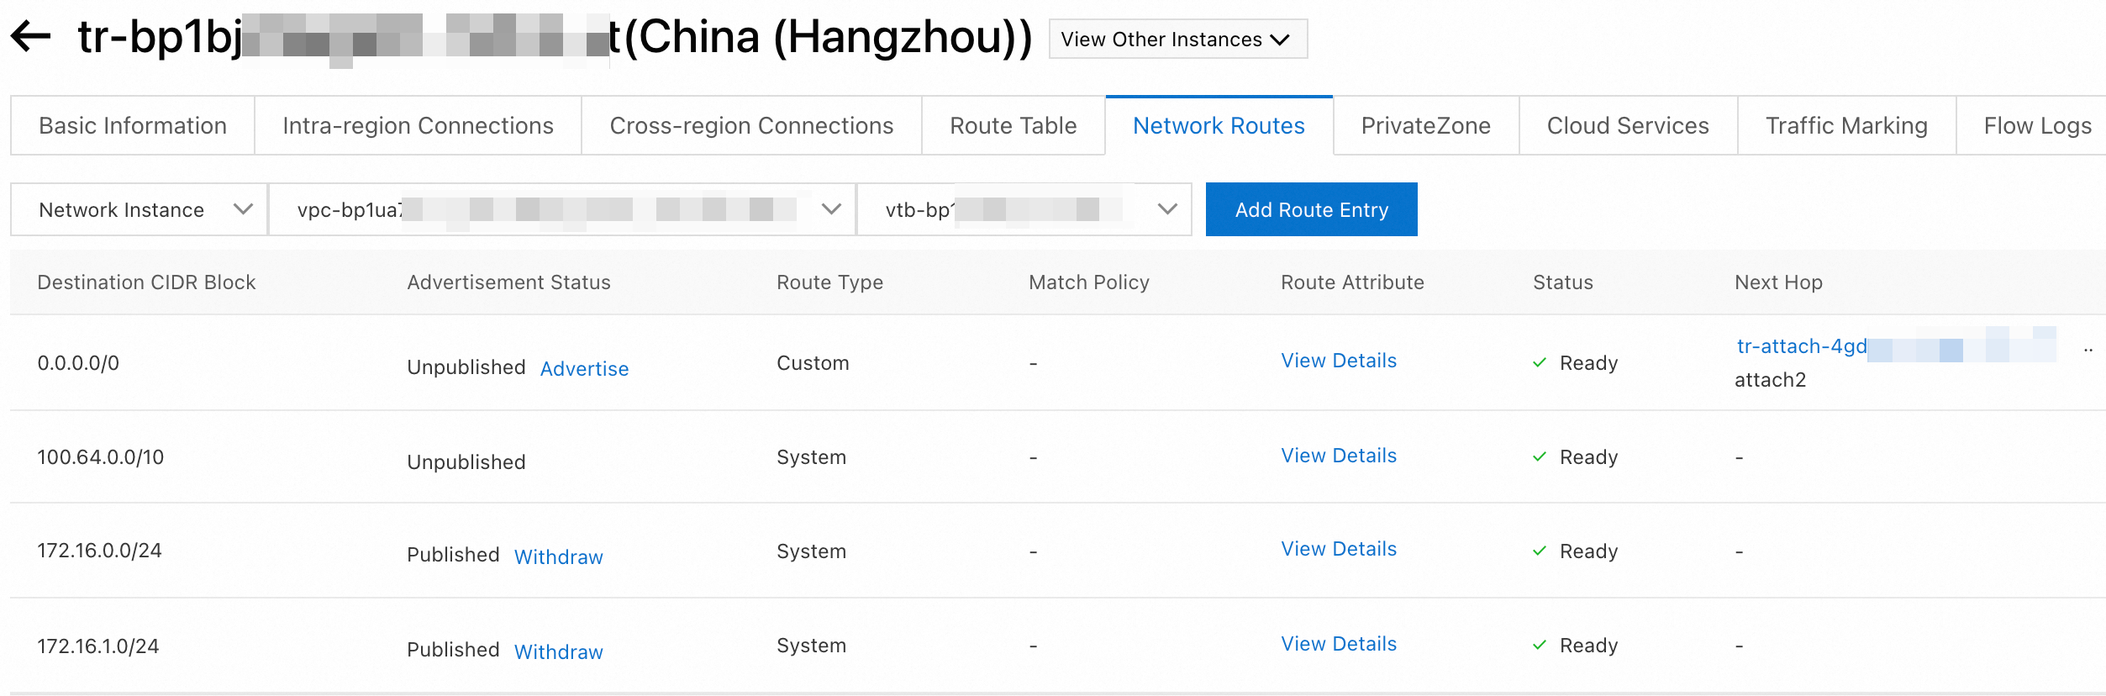Open the tr-attach-4gd next hop link
2106x696 pixels.
click(x=1801, y=346)
